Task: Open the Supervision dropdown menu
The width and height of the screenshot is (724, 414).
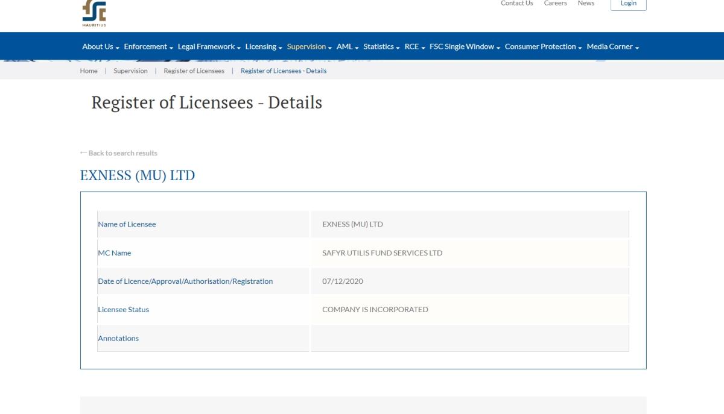Action: point(306,46)
